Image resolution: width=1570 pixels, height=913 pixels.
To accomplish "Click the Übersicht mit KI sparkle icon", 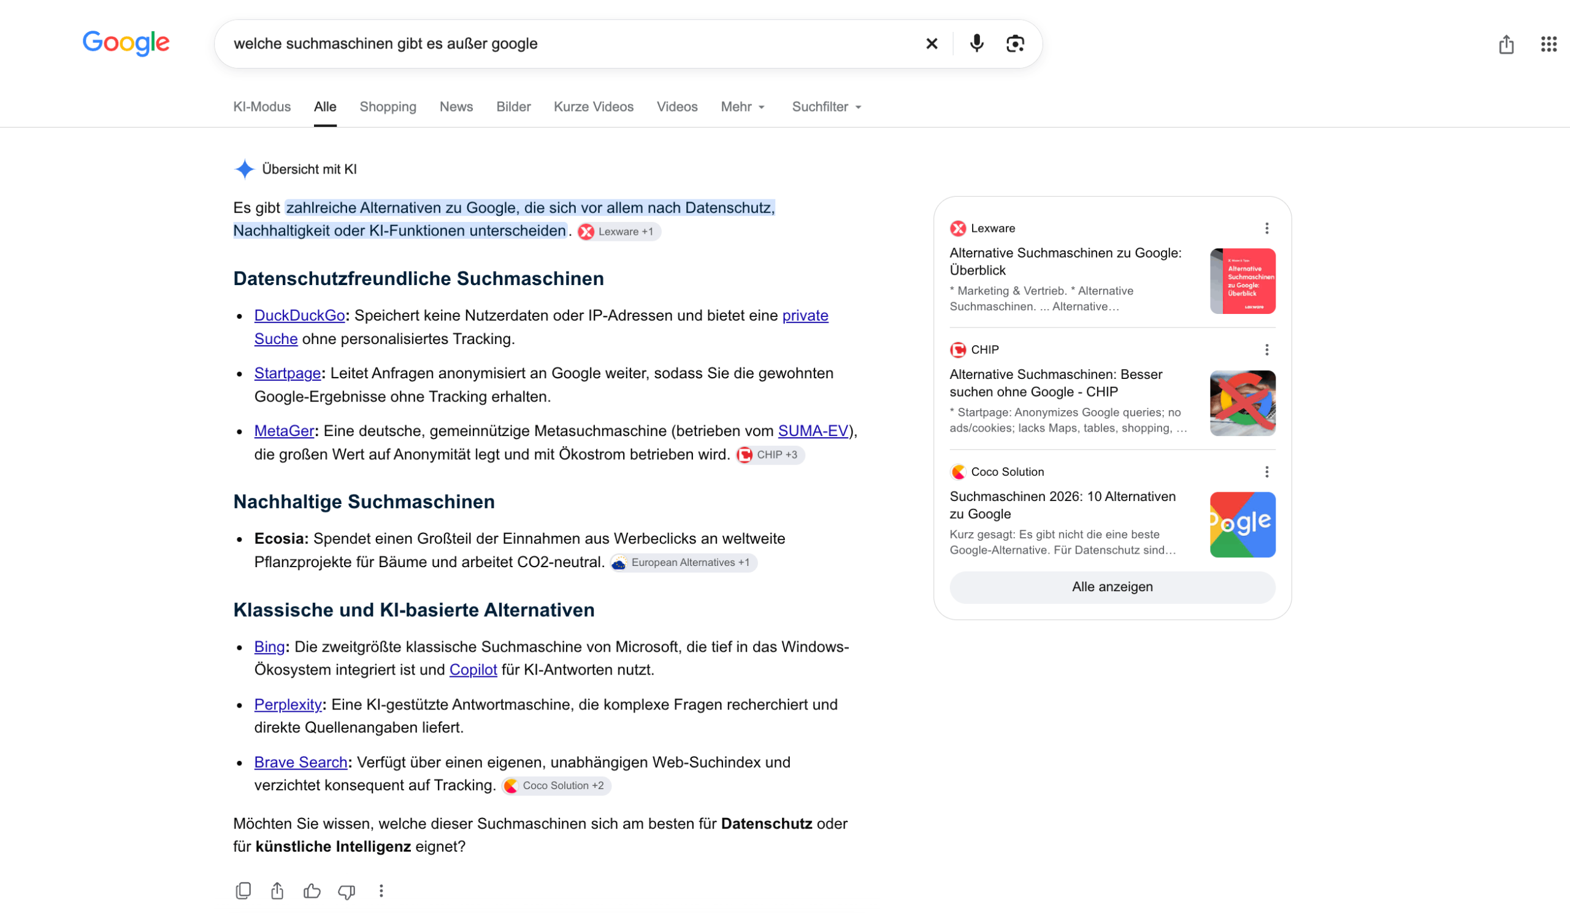I will [x=245, y=169].
